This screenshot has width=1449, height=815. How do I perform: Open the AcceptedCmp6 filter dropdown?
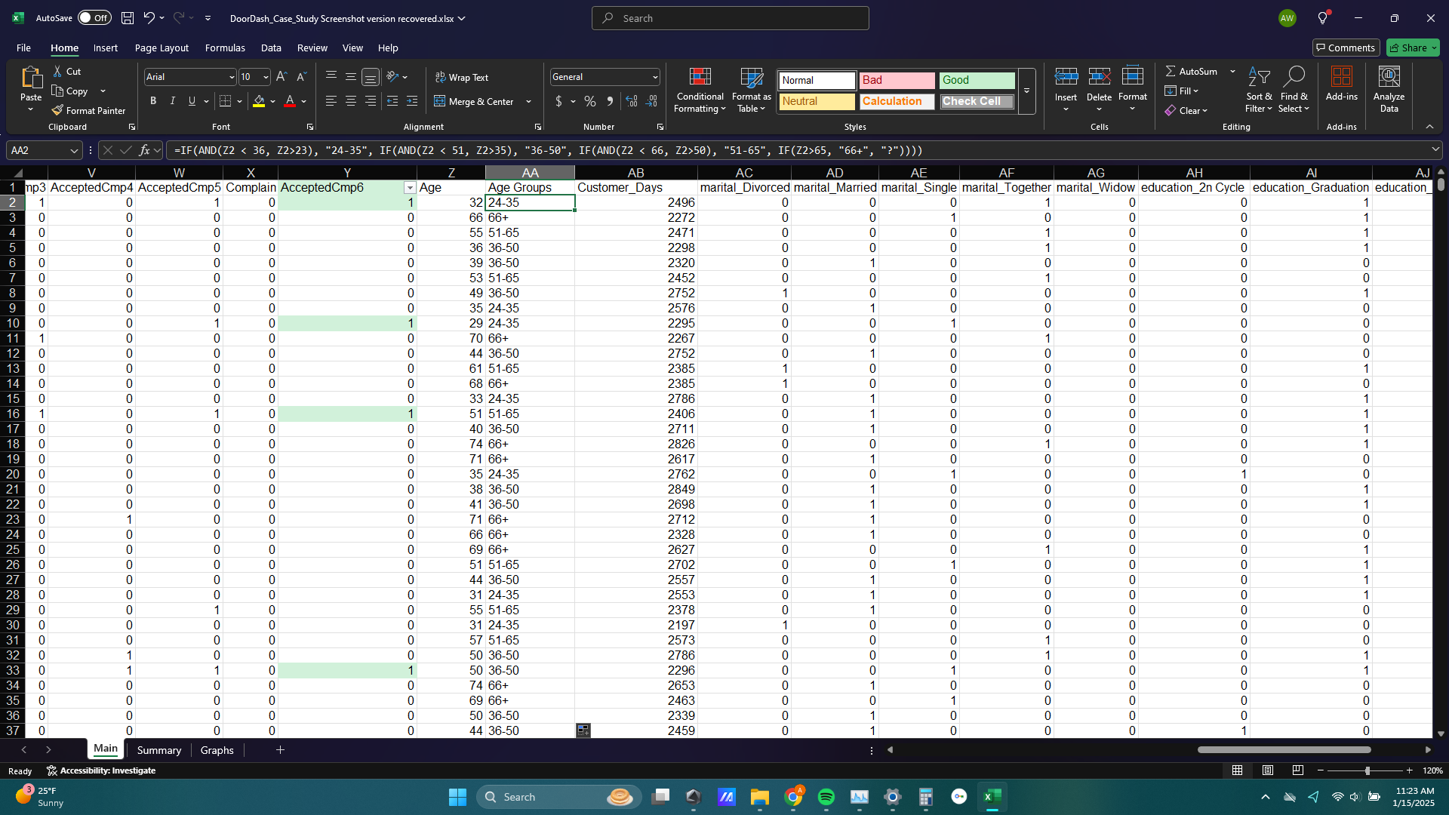[410, 188]
